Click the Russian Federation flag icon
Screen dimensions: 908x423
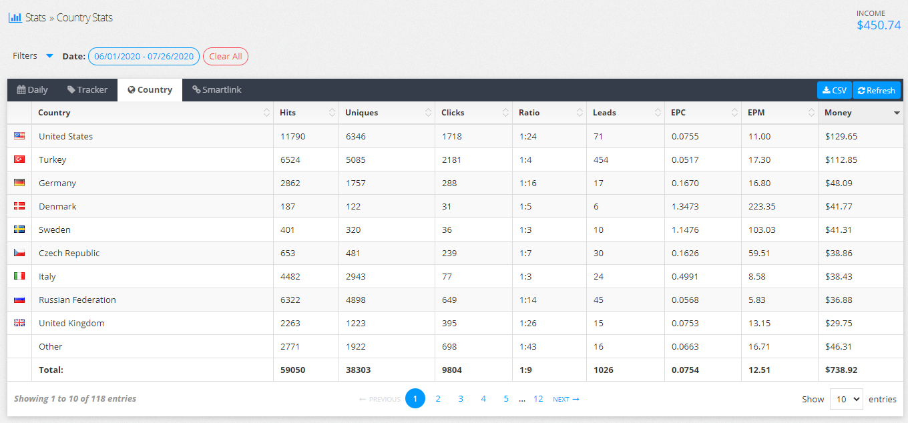coord(19,300)
